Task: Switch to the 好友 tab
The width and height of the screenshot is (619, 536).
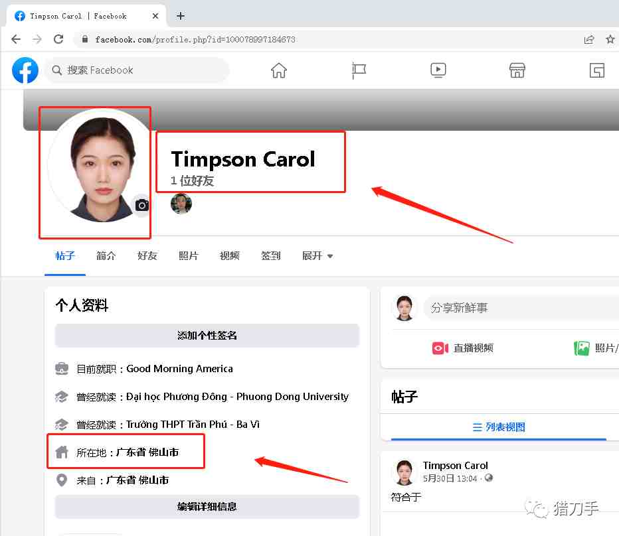Action: point(147,256)
